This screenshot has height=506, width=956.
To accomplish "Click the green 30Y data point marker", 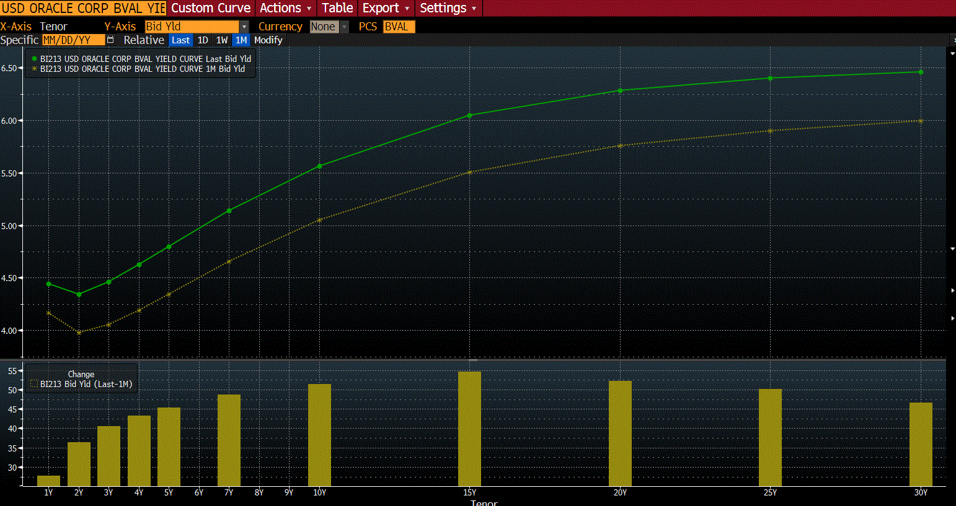I will point(921,72).
